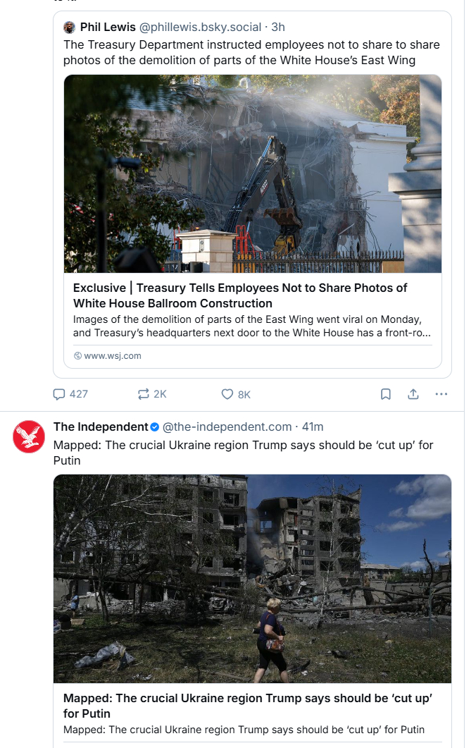Click Phil Lewis small profile avatar
Screen dimensions: 476x748
click(70, 27)
